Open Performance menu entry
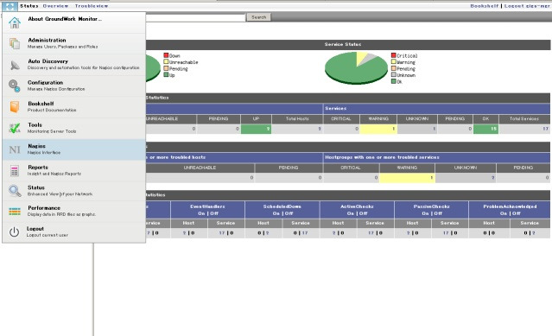Image resolution: width=552 pixels, height=336 pixels. tap(74, 212)
